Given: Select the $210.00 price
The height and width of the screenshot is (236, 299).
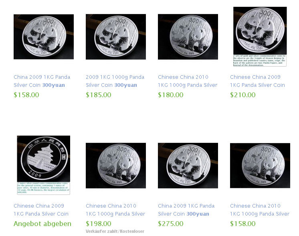Looking at the screenshot, I should point(243,95).
